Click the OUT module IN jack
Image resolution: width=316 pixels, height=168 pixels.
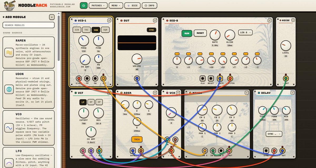tap(137, 78)
